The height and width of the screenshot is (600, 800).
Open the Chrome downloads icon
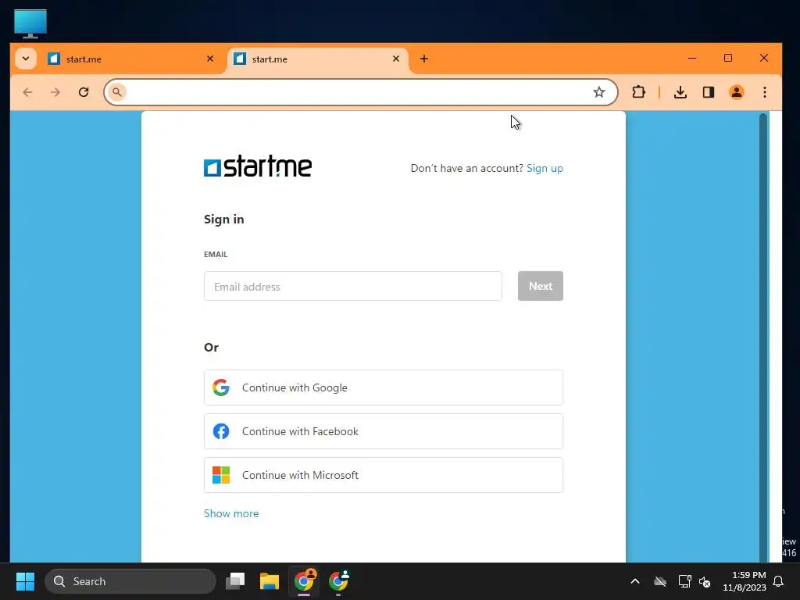click(680, 92)
